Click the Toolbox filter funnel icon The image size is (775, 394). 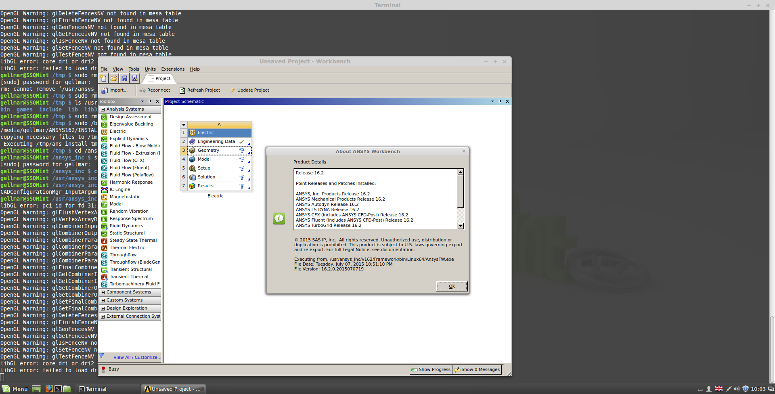tap(102, 356)
